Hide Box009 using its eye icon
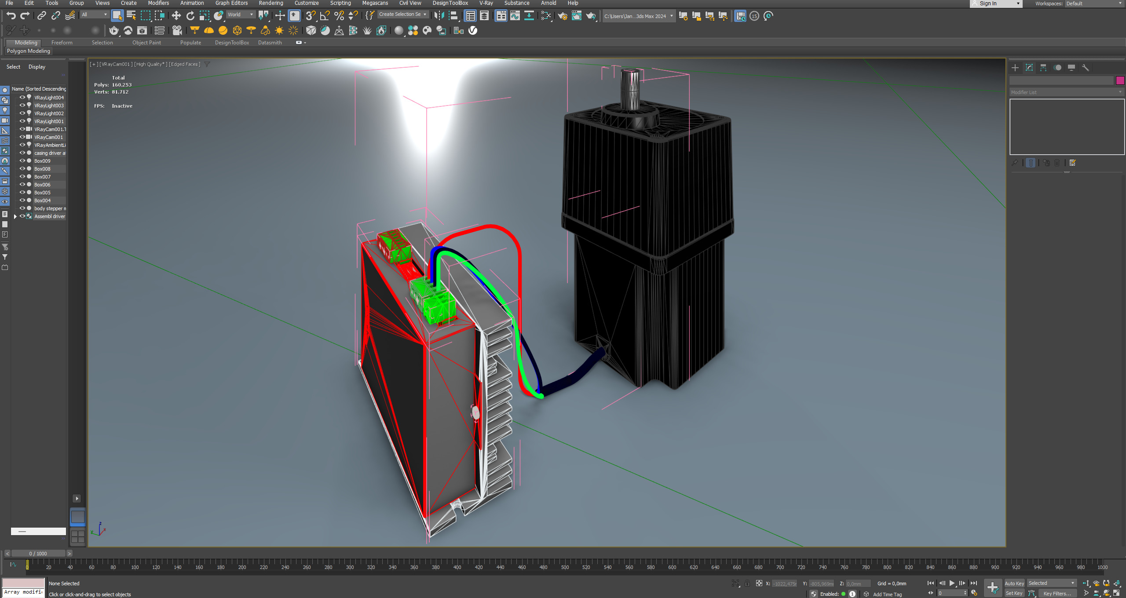 (22, 161)
